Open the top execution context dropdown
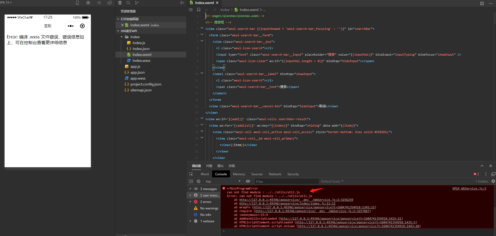This screenshot has height=236, width=496. pos(223,181)
